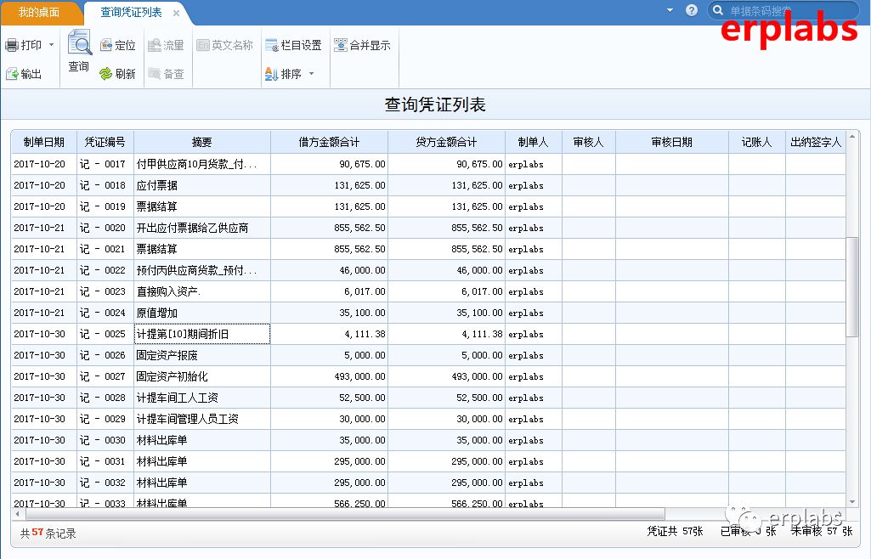Select the 查询凭证列表 tab

point(131,12)
